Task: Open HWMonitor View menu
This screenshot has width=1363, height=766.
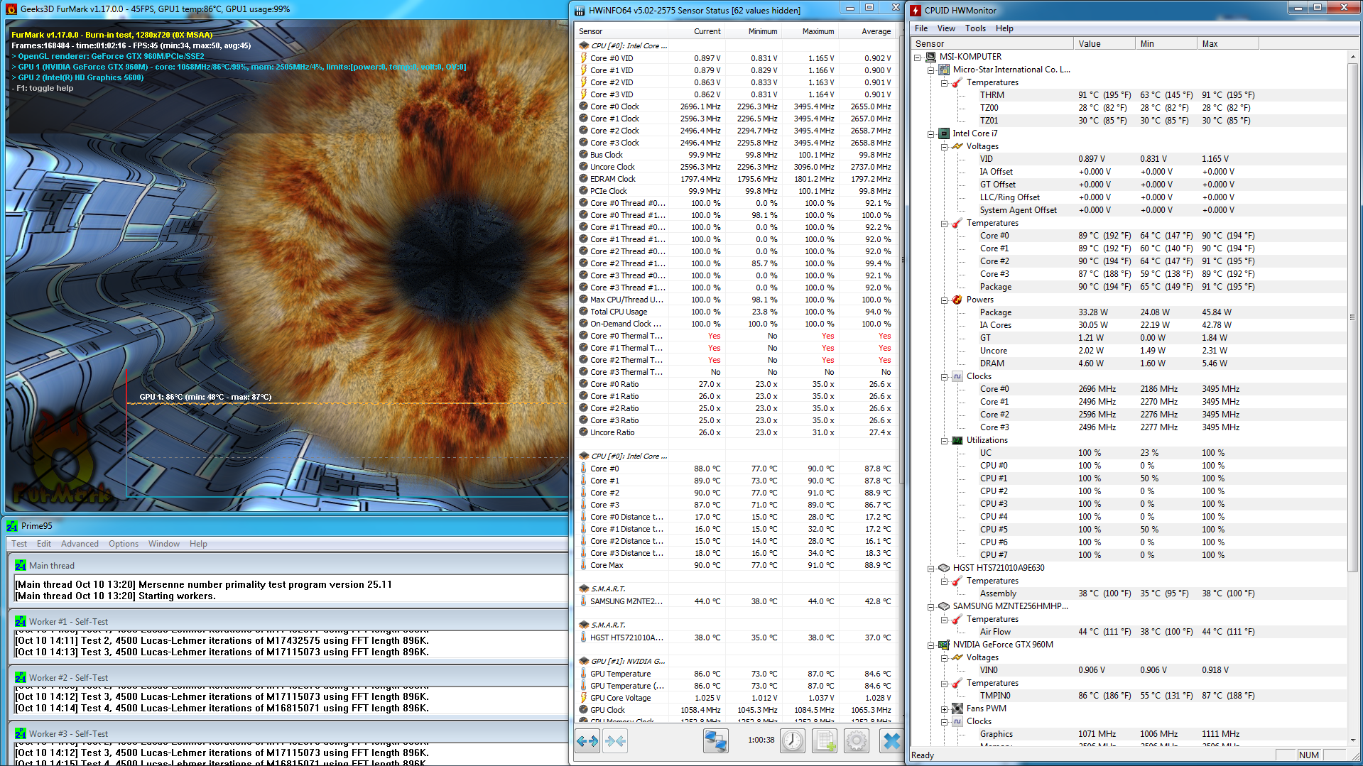Action: [946, 28]
